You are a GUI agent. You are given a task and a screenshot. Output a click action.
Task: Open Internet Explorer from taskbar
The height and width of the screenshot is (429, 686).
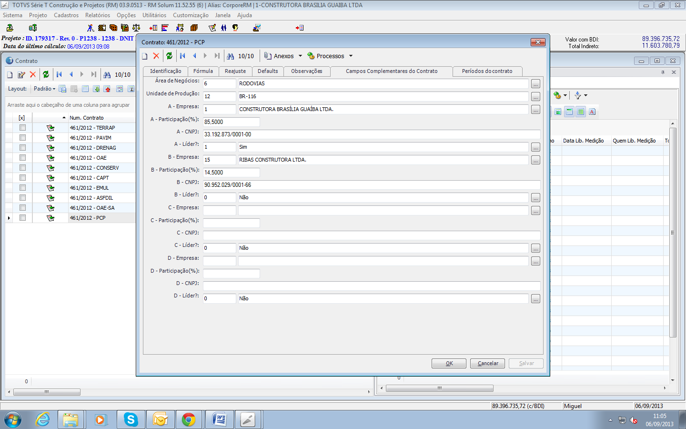[x=43, y=419]
